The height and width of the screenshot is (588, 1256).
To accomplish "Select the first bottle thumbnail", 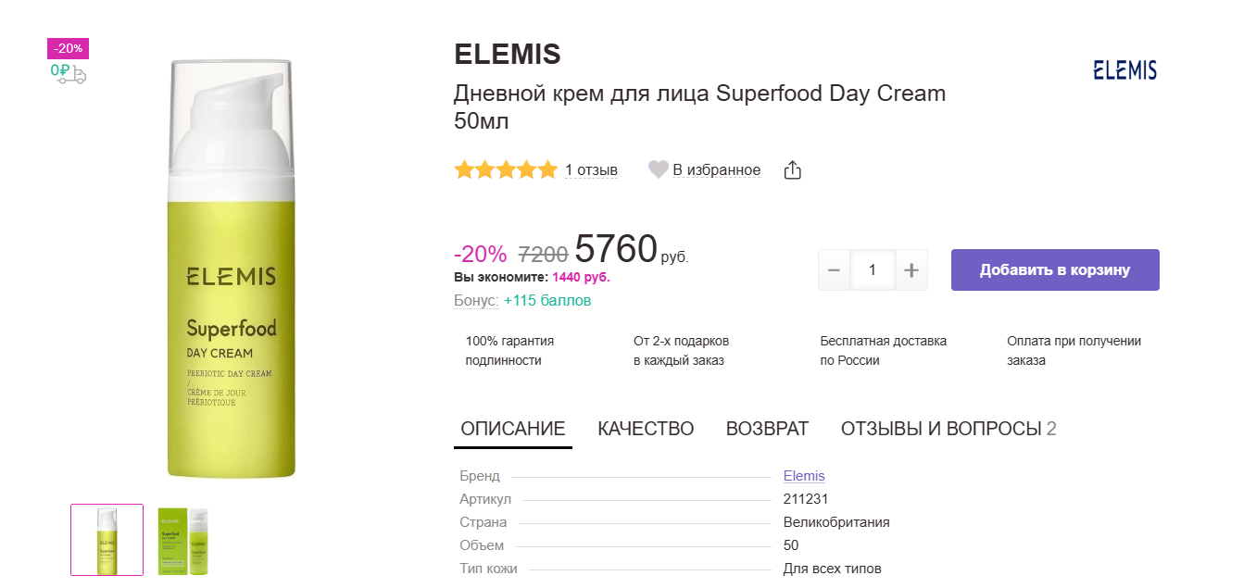I will point(107,540).
